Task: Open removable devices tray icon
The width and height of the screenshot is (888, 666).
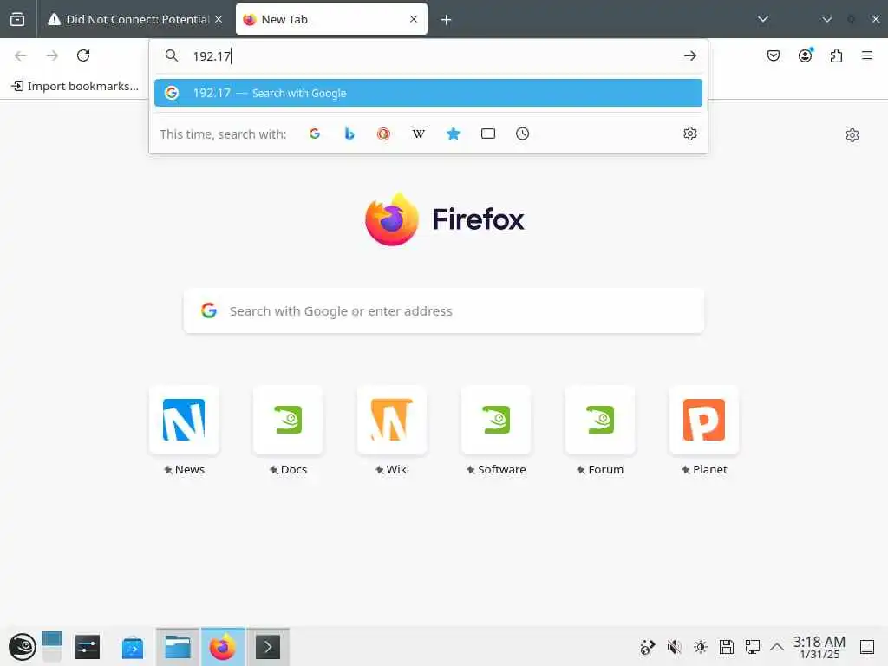Action: 727,647
